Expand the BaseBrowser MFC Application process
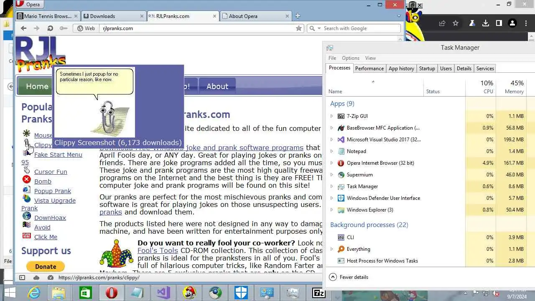The height and width of the screenshot is (301, 535). click(332, 128)
